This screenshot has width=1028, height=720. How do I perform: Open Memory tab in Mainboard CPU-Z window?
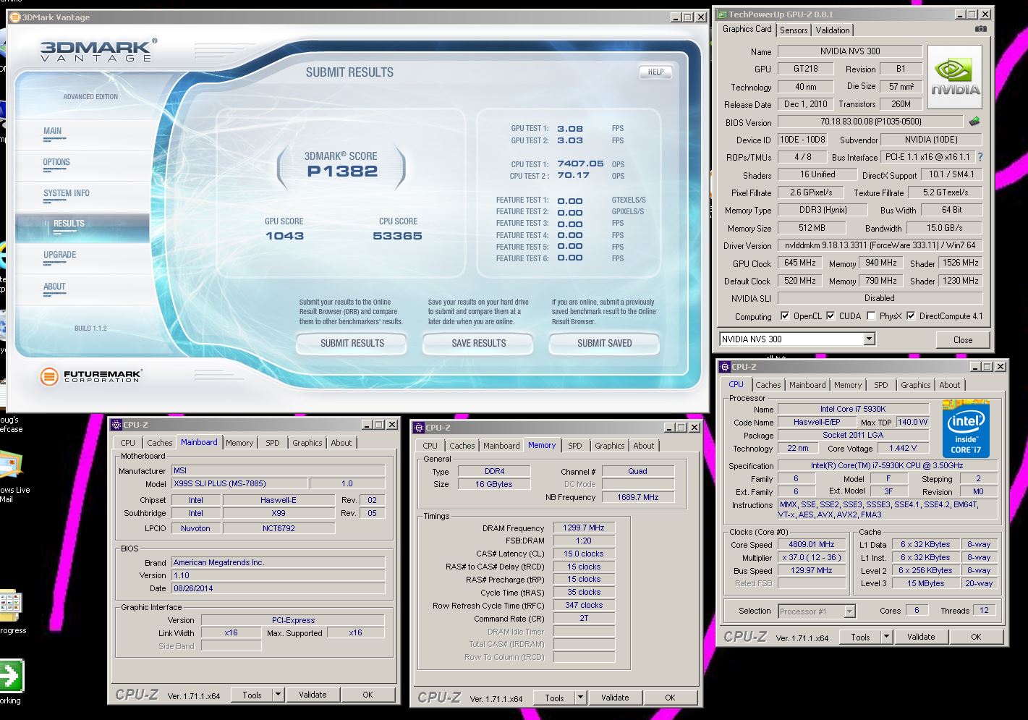click(x=239, y=443)
